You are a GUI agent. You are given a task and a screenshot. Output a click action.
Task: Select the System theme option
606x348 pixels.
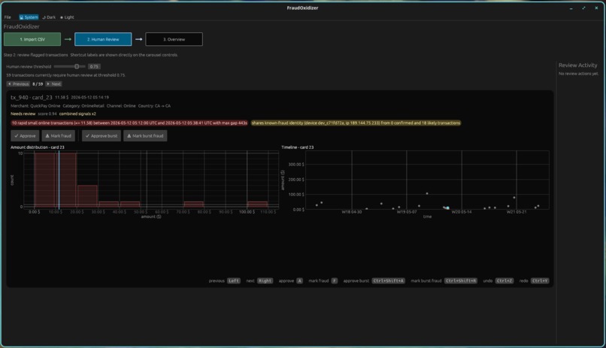(29, 17)
